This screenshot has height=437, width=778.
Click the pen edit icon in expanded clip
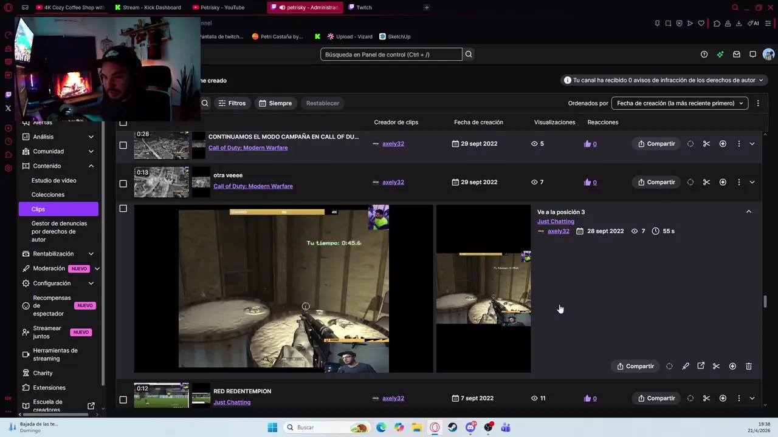coord(685,366)
